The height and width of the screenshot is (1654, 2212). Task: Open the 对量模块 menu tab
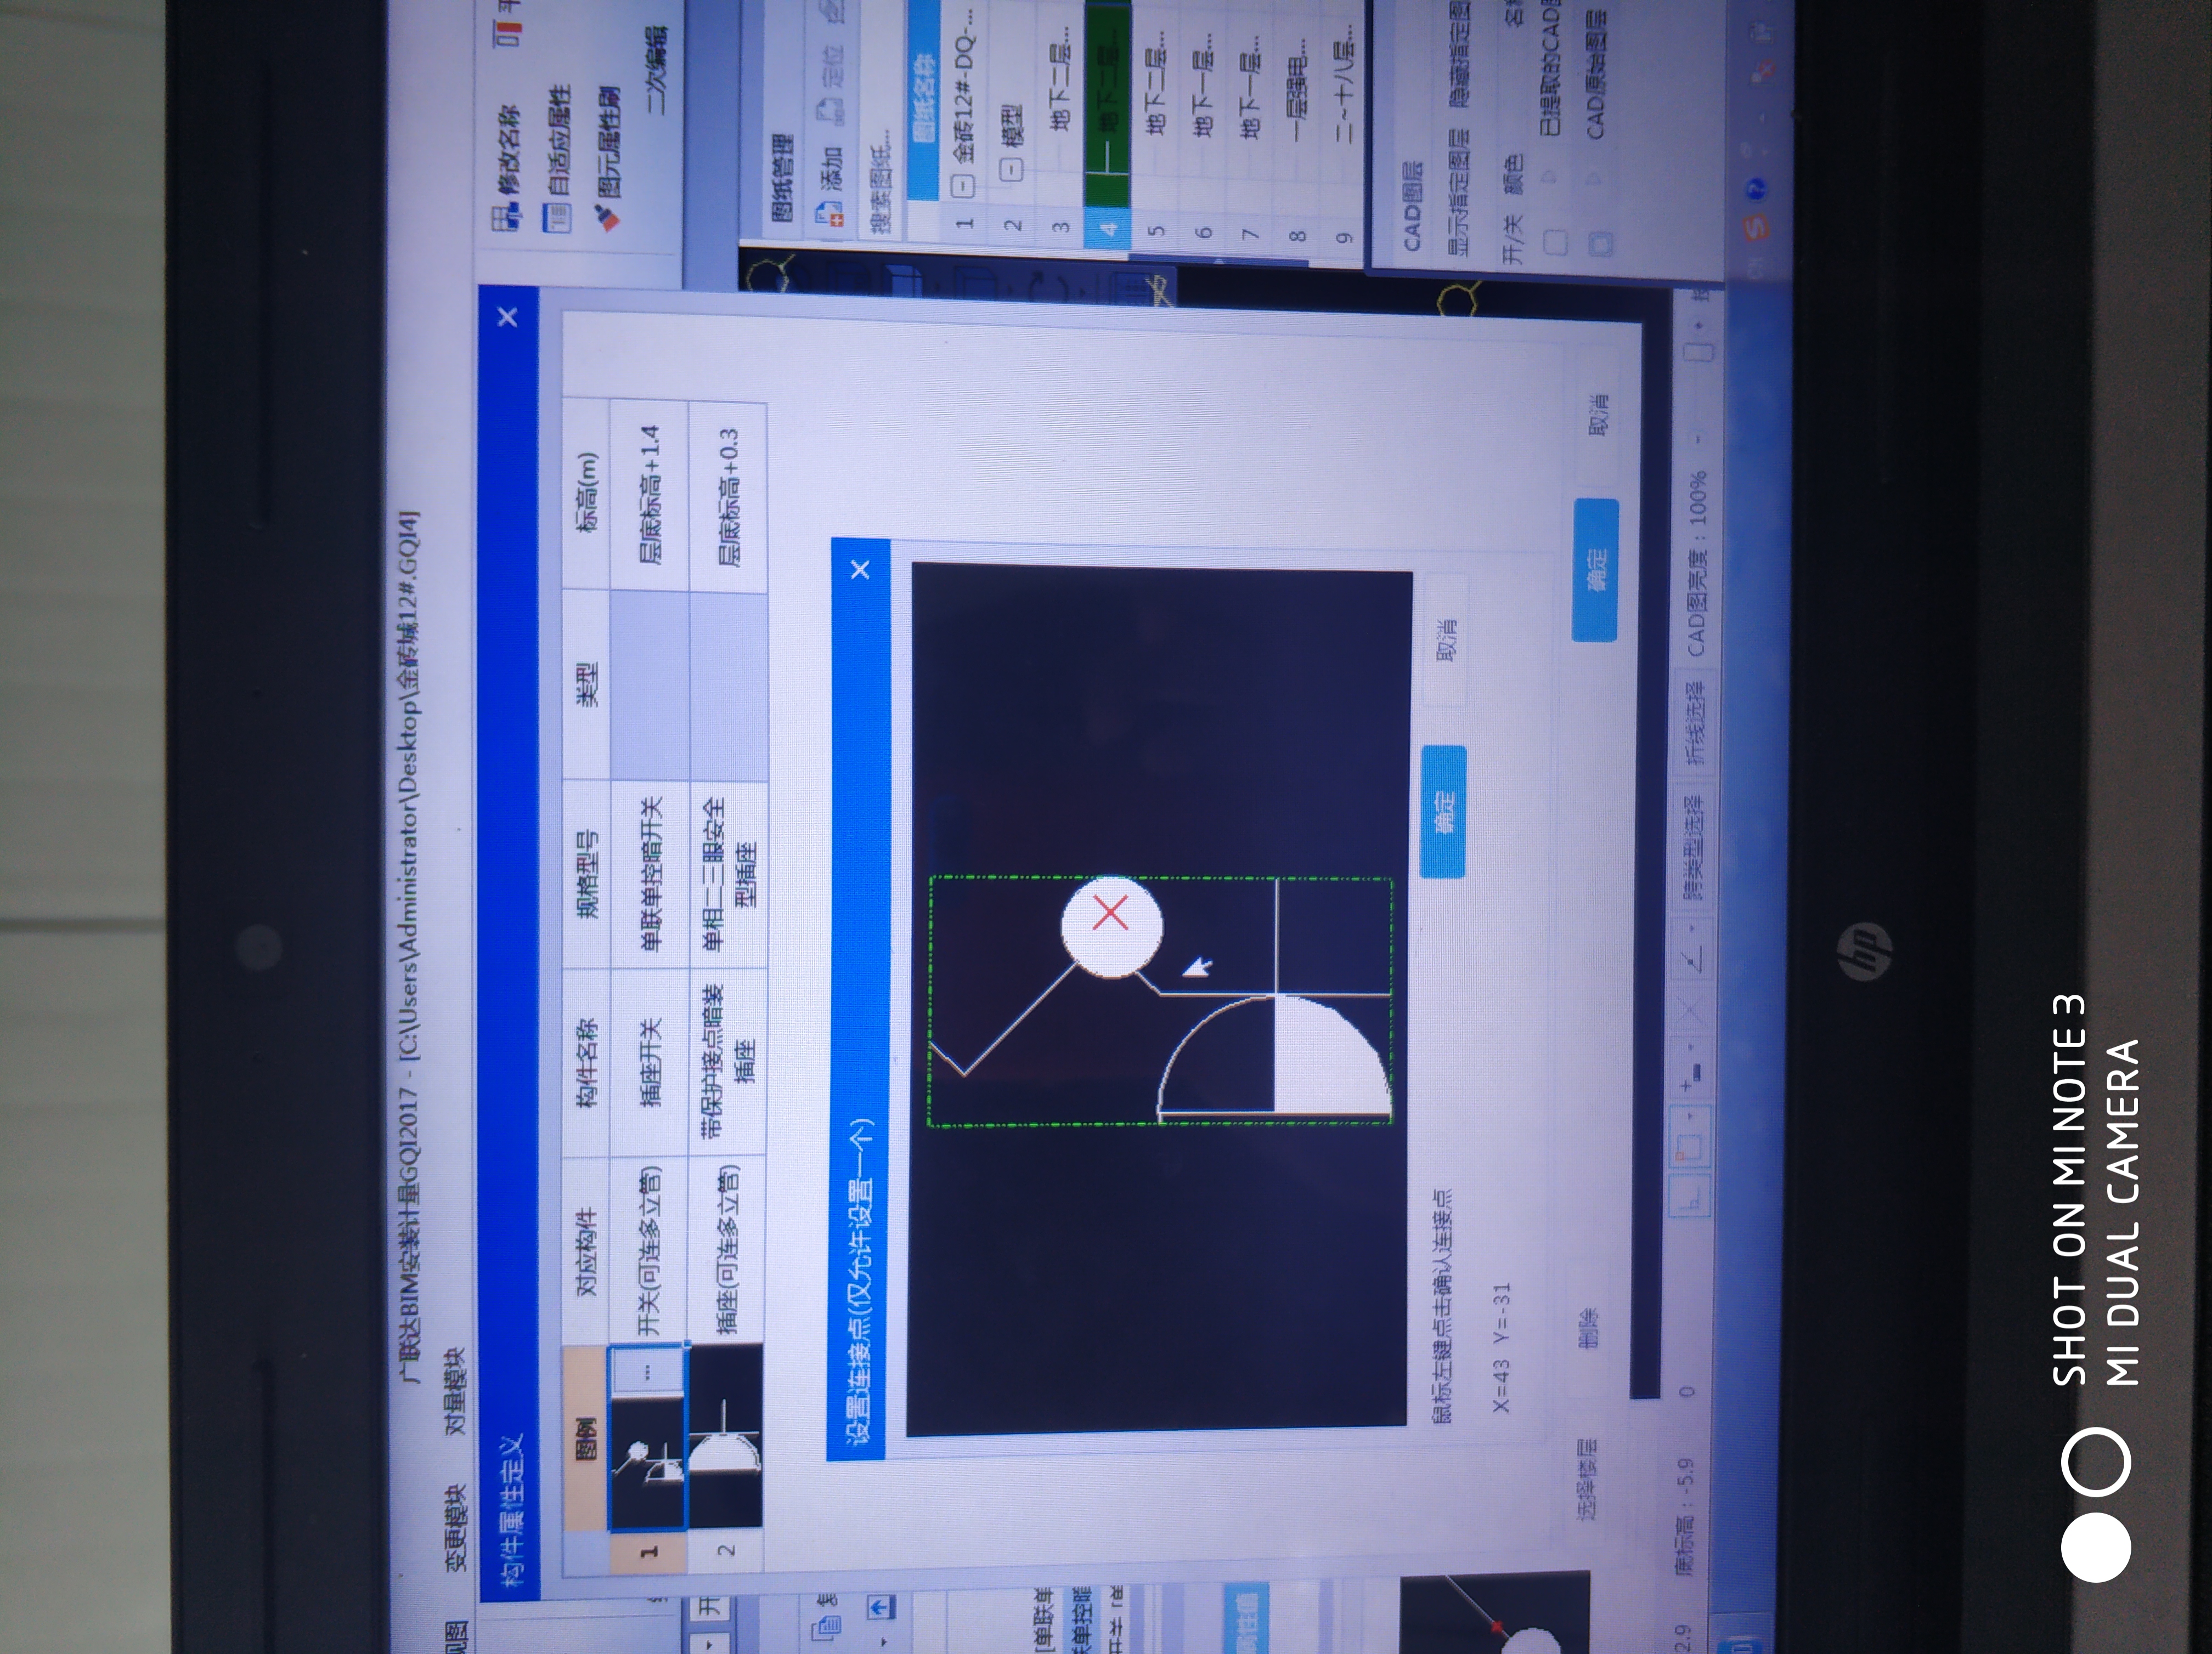click(x=455, y=1391)
